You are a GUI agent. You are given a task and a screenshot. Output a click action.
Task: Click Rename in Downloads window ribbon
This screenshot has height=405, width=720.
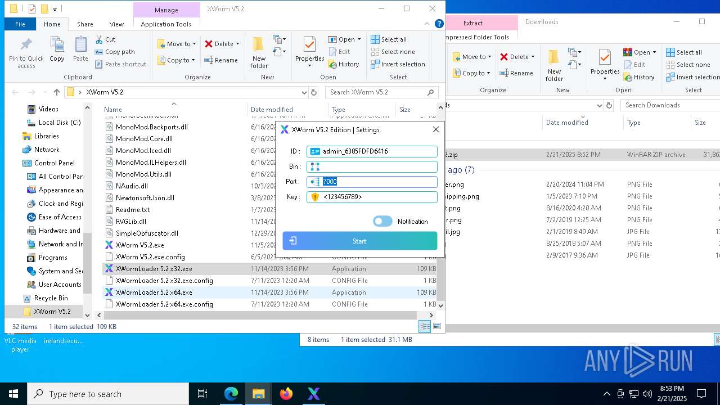click(516, 73)
